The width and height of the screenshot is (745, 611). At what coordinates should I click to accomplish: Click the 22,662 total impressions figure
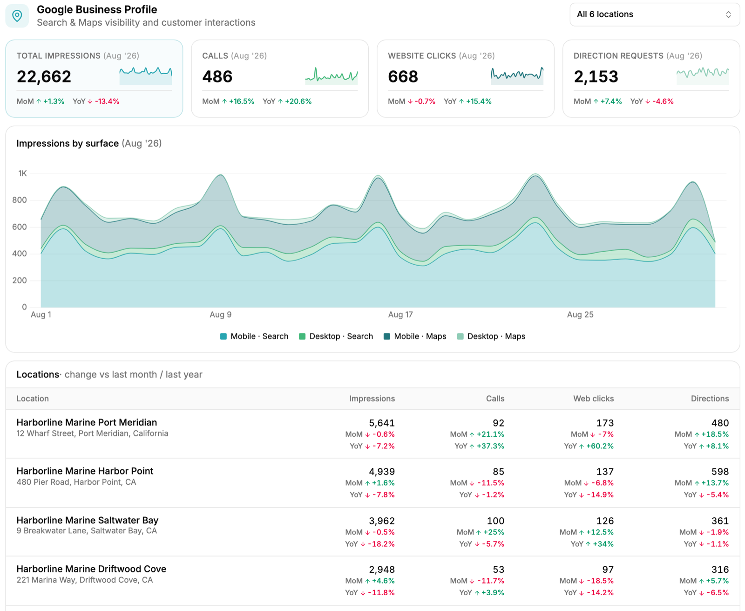coord(44,76)
